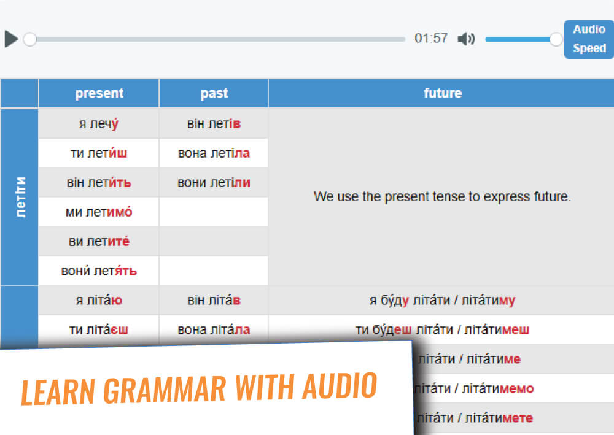The height and width of the screenshot is (435, 614).
Task: Open the Audio Speed options
Action: coord(589,39)
